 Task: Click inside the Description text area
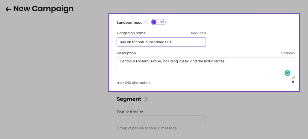pyautogui.click(x=206, y=68)
